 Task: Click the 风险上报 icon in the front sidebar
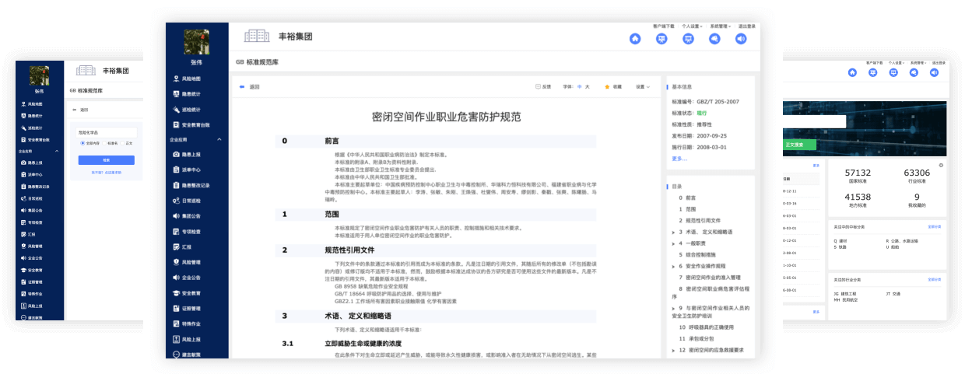[176, 339]
